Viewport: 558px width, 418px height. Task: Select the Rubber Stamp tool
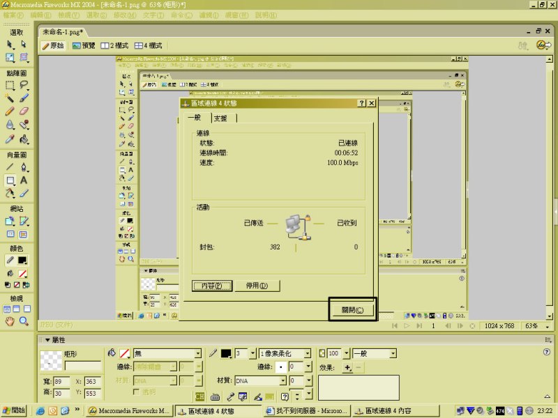(24, 125)
